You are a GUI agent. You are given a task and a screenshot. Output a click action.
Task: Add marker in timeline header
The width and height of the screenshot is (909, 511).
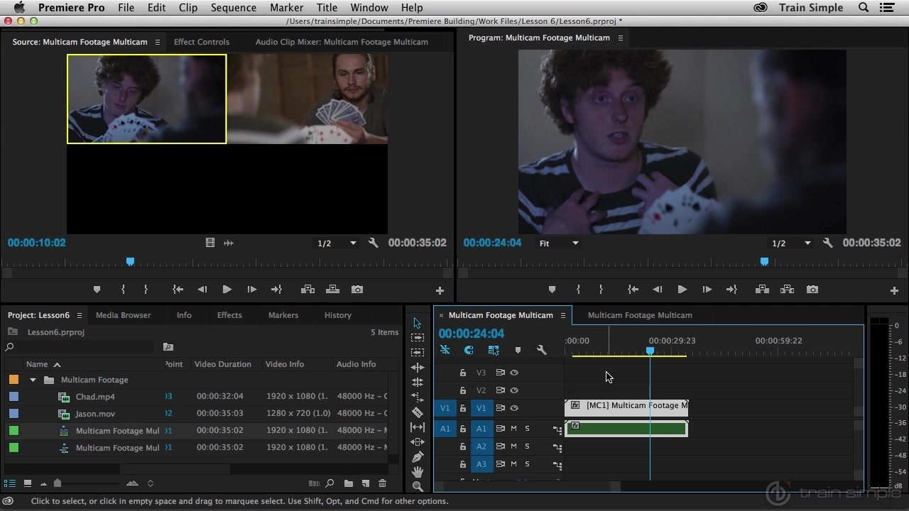pos(518,350)
